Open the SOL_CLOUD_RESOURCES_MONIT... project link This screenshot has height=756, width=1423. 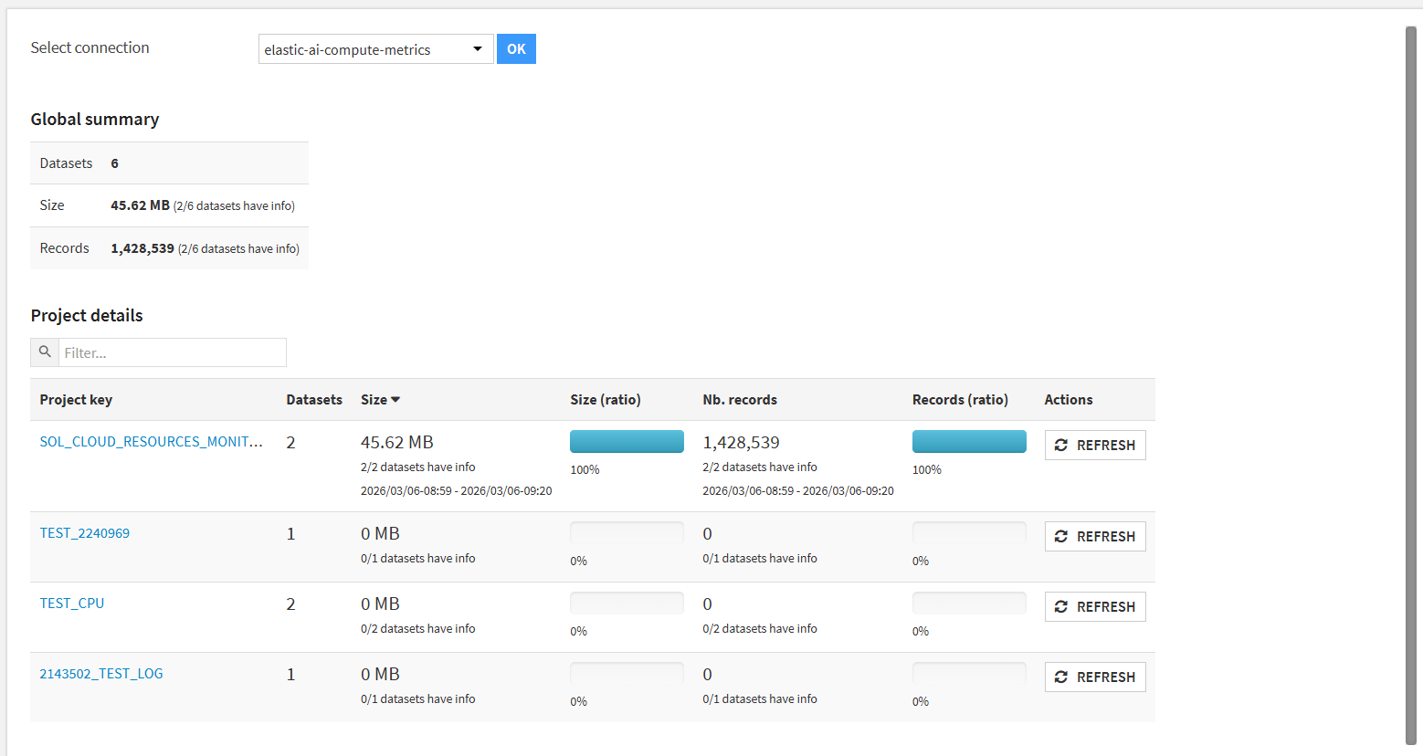151,442
